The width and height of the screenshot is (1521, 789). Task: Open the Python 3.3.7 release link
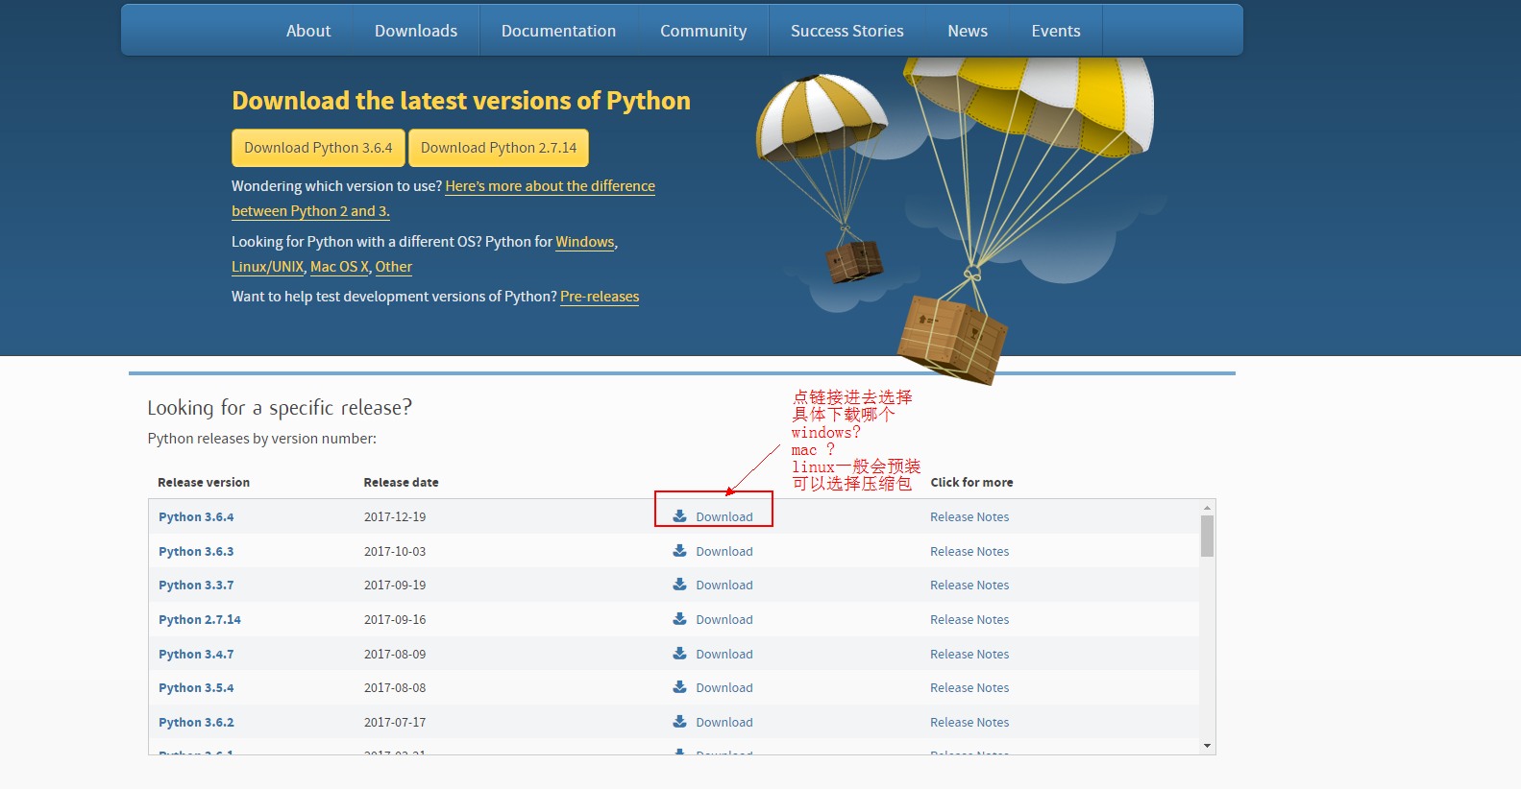[196, 585]
